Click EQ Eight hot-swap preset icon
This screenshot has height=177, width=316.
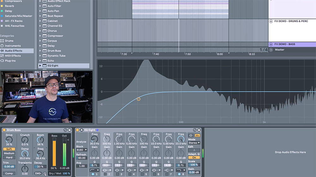(x=195, y=130)
